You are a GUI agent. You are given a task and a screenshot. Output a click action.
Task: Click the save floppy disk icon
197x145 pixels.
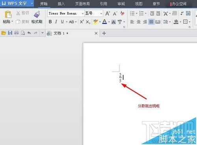pyautogui.click(x=10, y=33)
